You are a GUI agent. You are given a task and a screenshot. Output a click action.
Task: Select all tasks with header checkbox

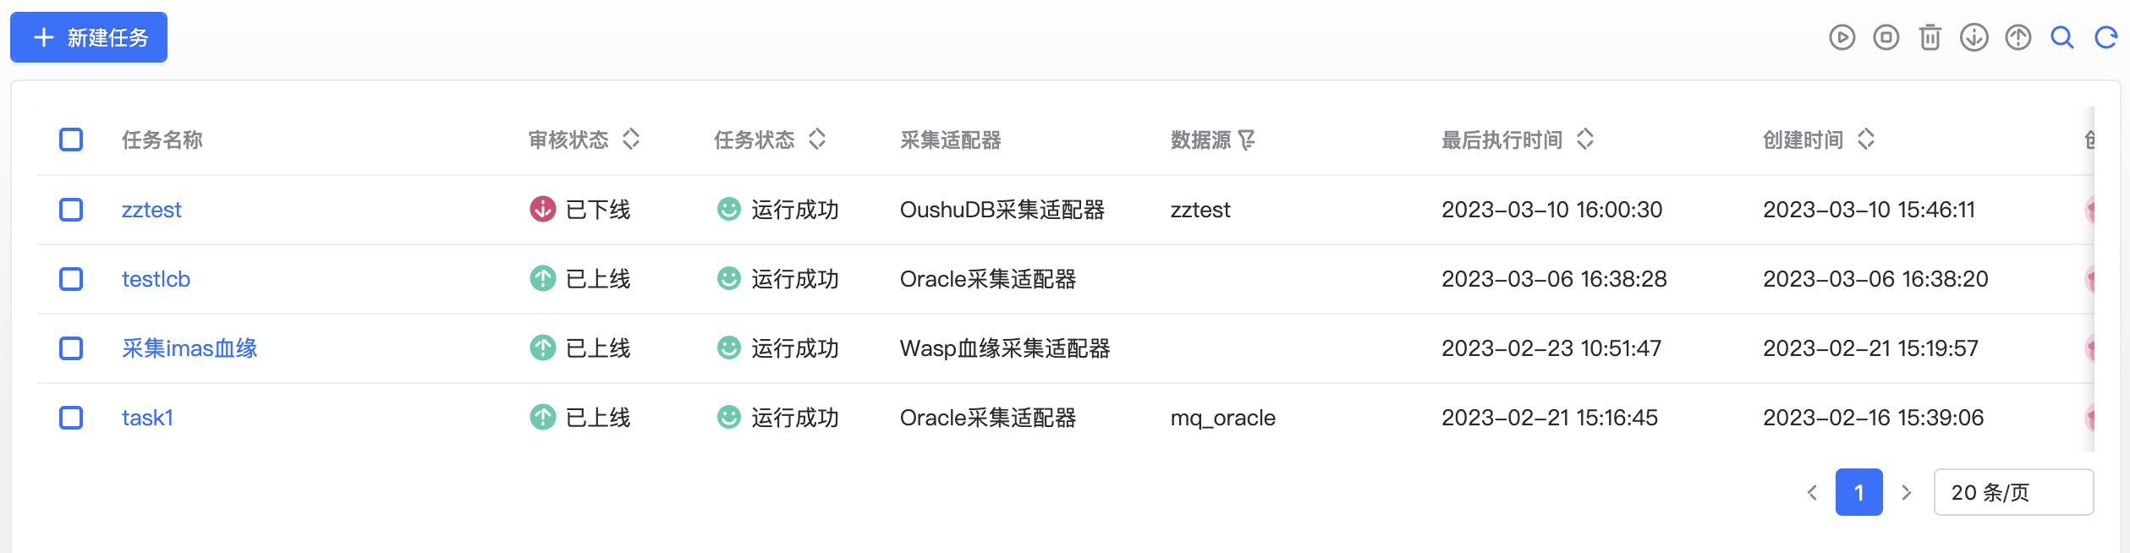pyautogui.click(x=71, y=140)
